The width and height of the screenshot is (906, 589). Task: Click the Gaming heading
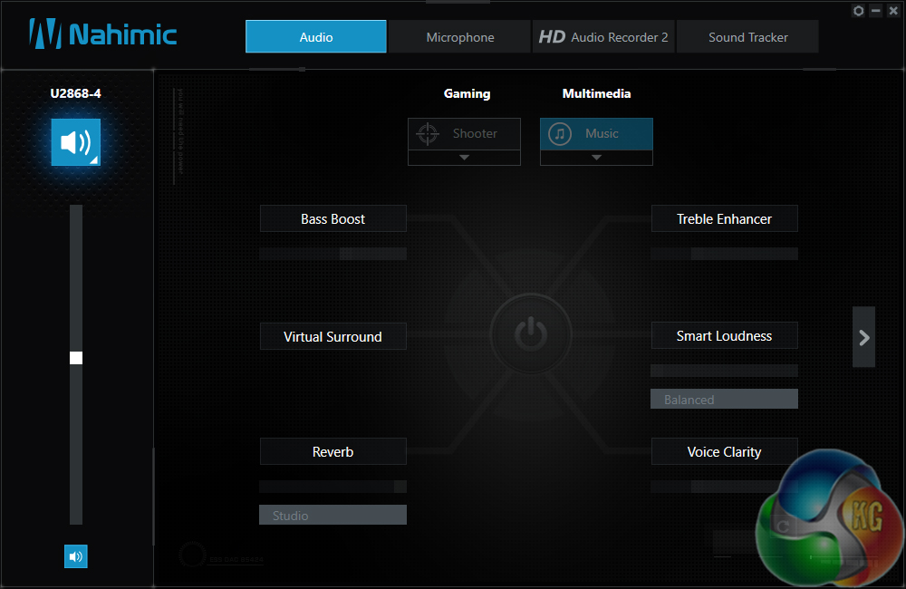coord(467,93)
